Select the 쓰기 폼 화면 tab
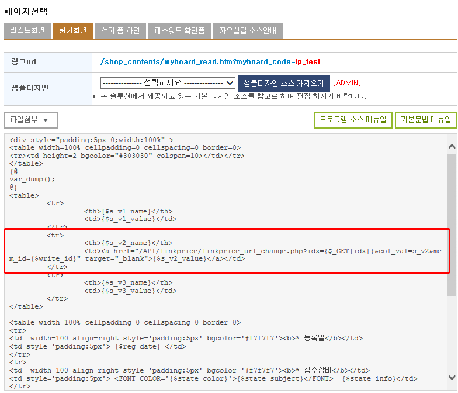 tap(120, 30)
